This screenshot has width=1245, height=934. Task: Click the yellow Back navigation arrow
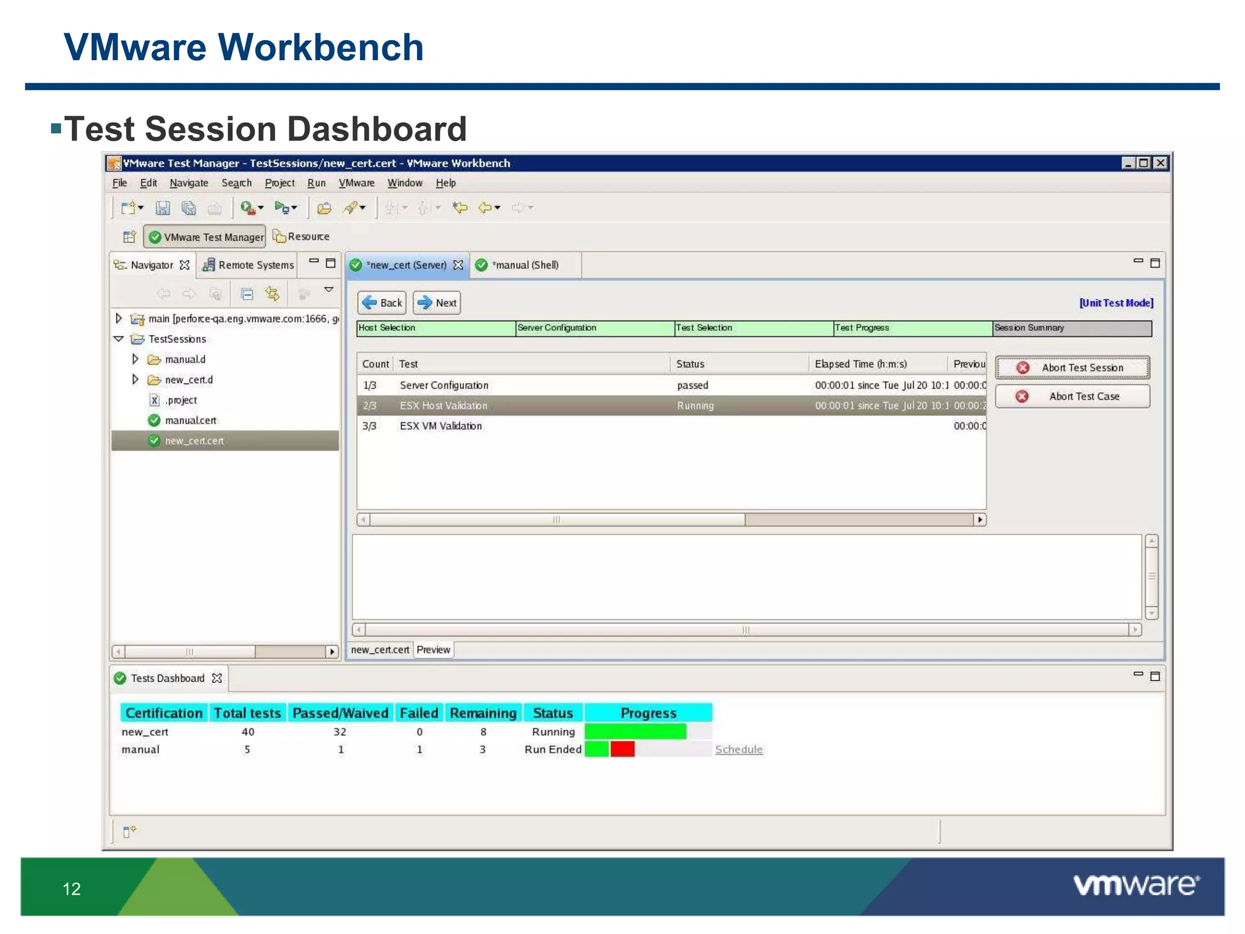[x=485, y=208]
